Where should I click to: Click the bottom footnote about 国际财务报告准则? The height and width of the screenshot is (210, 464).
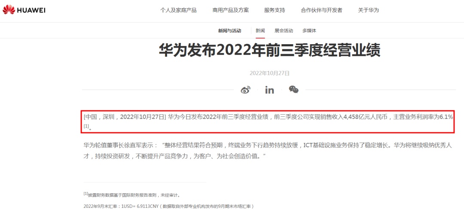point(132,195)
